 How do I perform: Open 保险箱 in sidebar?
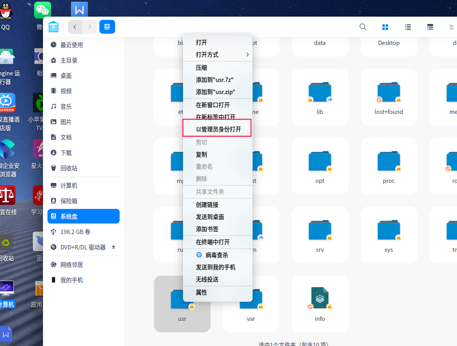[x=84, y=201]
